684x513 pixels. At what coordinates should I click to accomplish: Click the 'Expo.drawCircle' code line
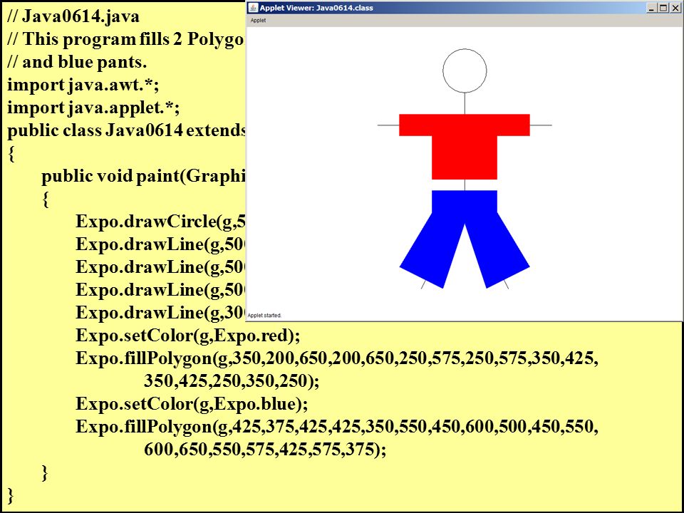[161, 222]
